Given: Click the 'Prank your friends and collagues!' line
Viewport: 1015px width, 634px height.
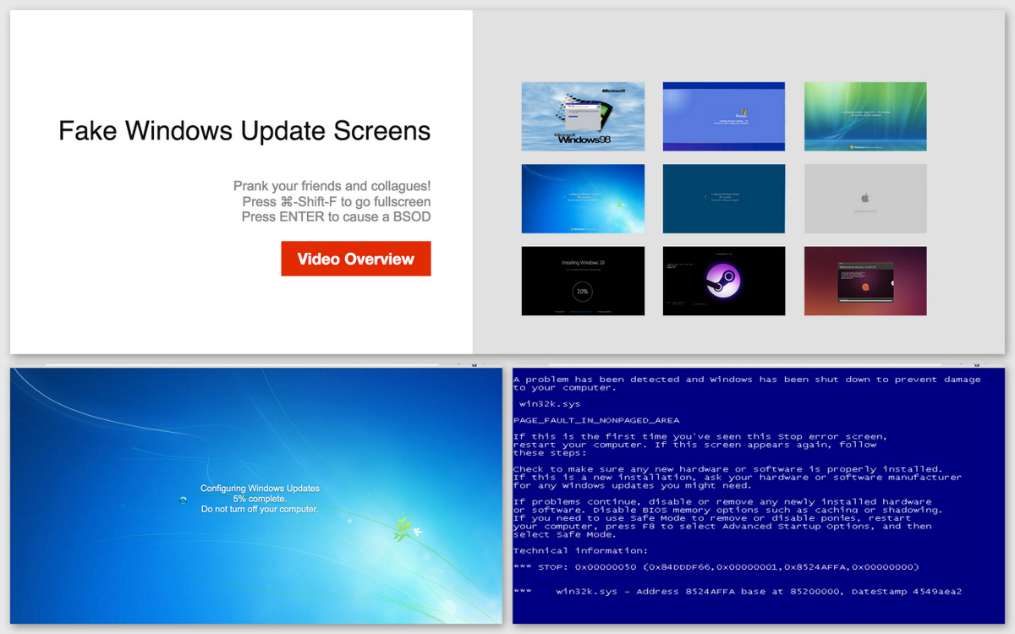Looking at the screenshot, I should (x=332, y=186).
